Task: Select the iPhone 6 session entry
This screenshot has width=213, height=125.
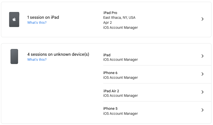Action: [110, 73]
